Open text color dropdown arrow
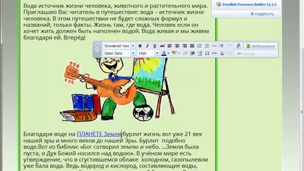 tap(168, 53)
